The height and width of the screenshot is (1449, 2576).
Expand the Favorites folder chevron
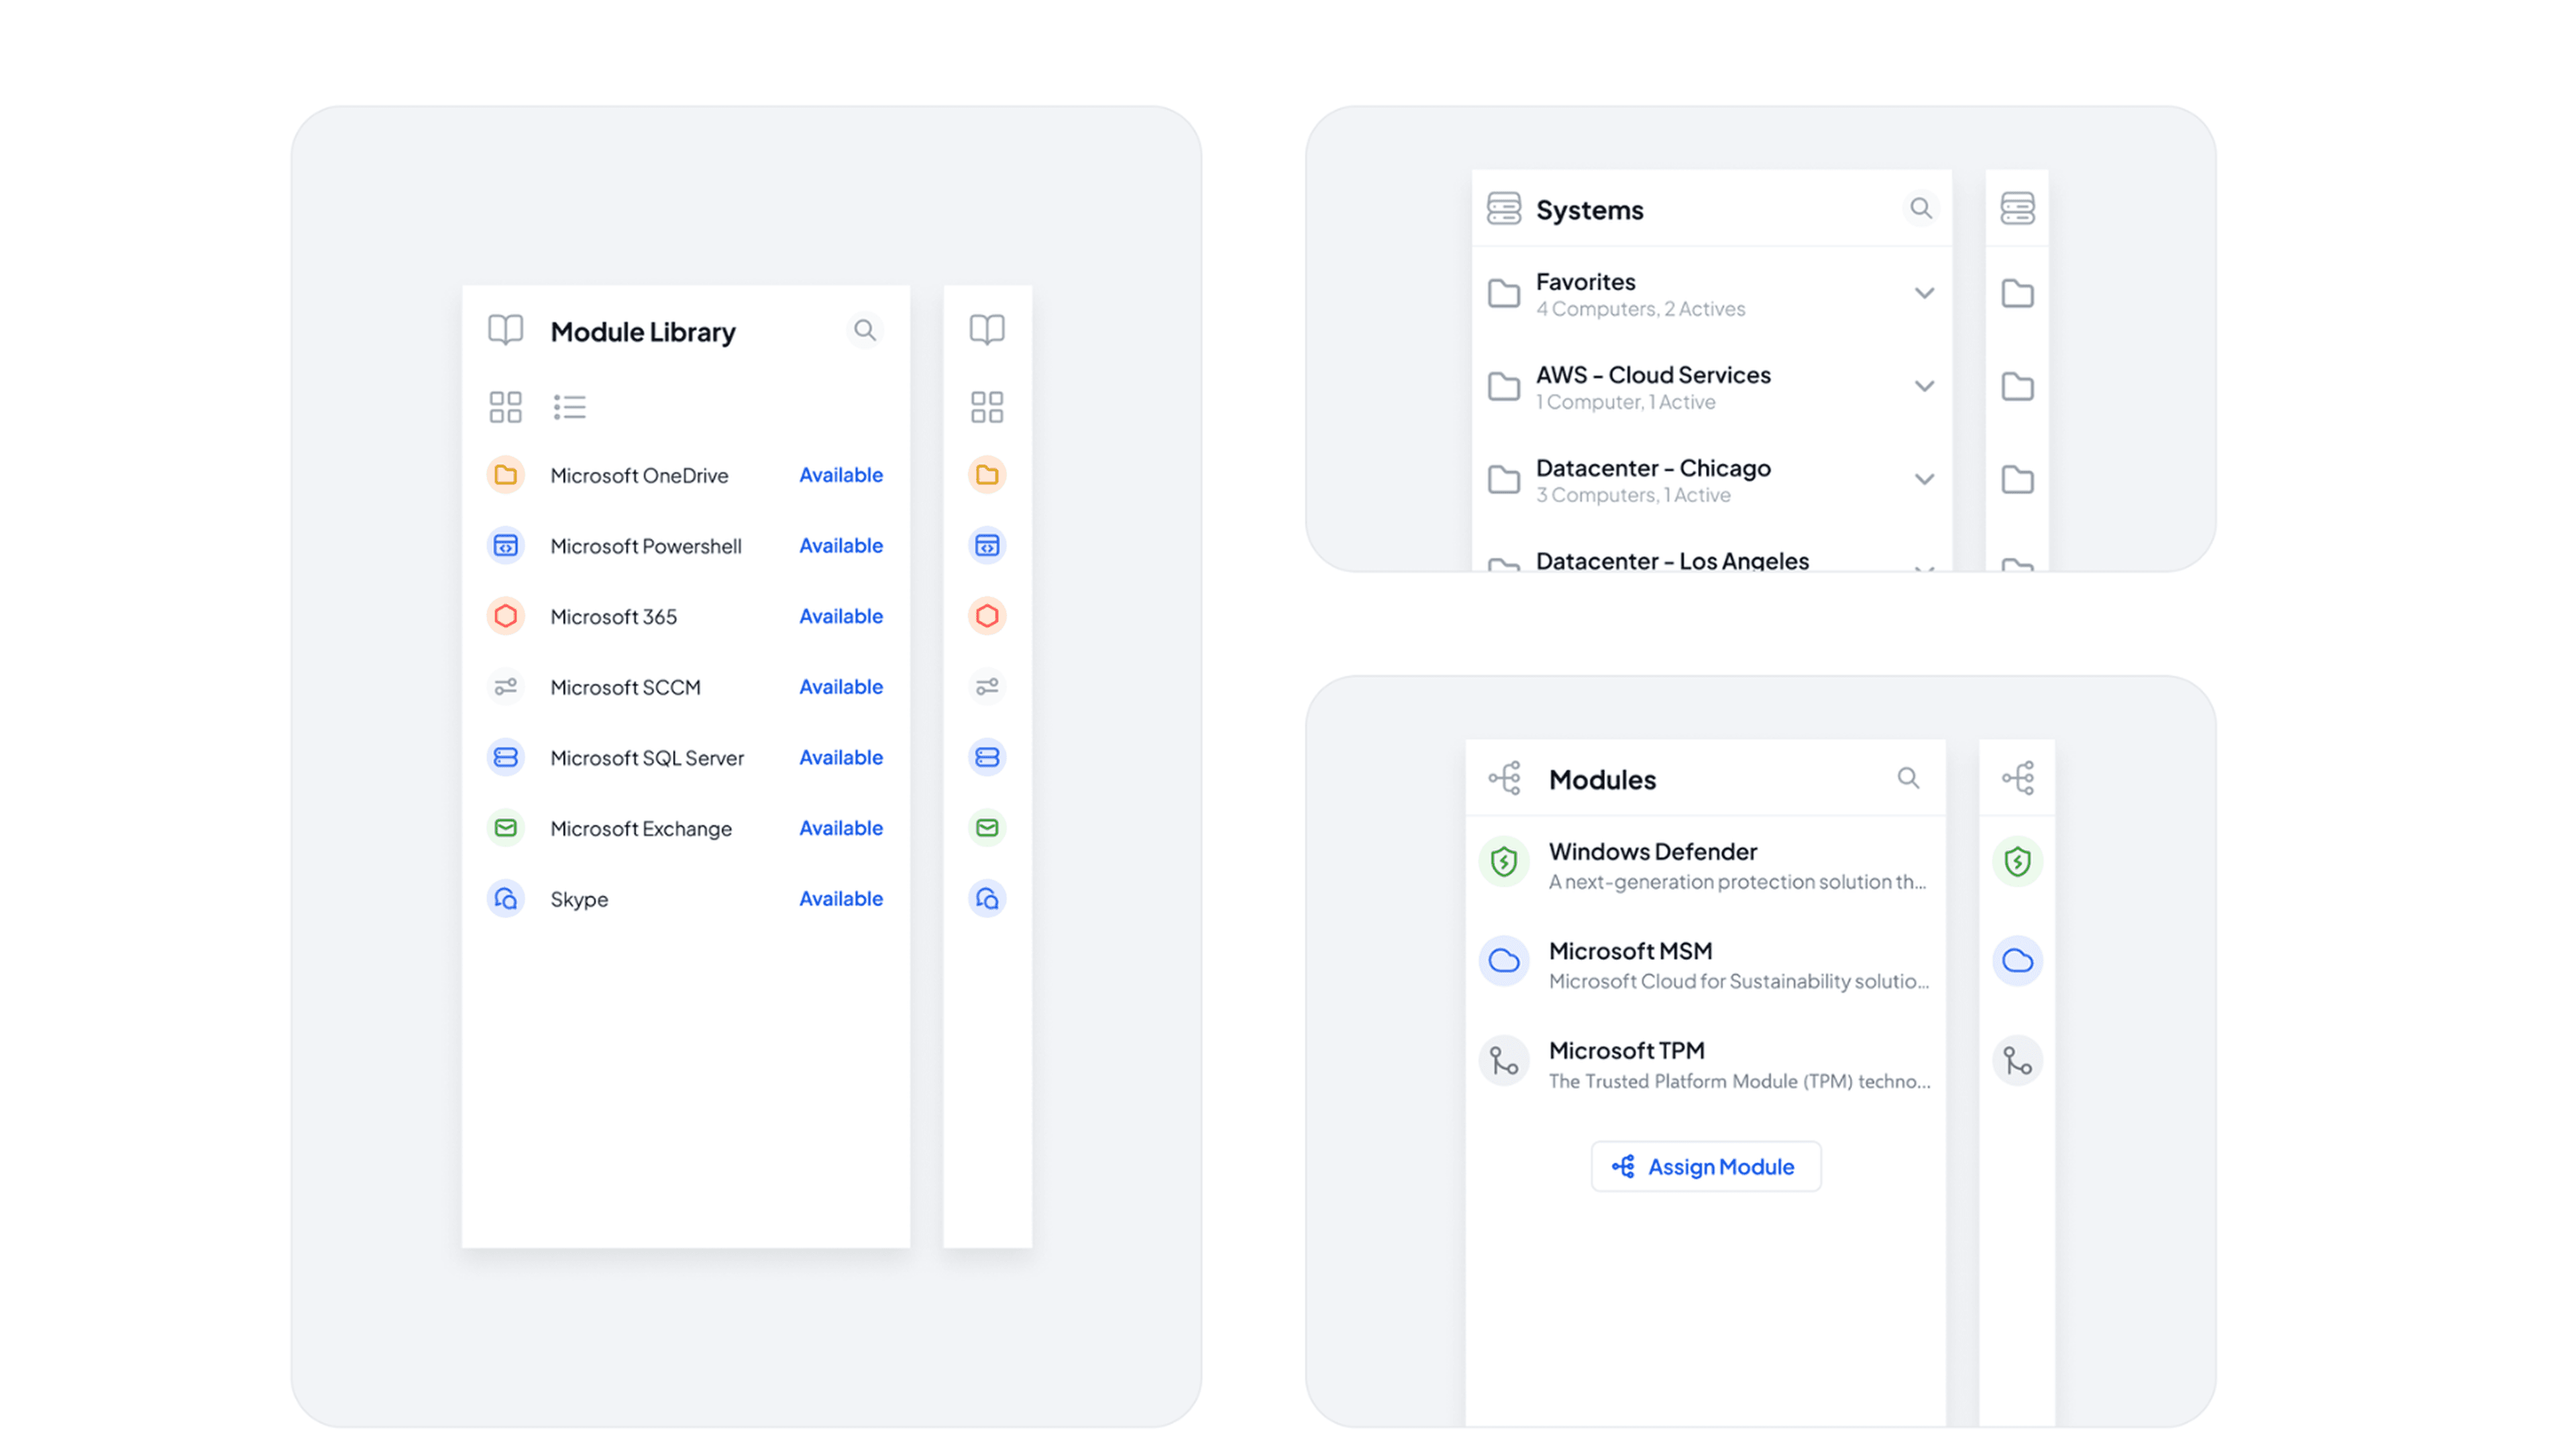tap(1924, 293)
